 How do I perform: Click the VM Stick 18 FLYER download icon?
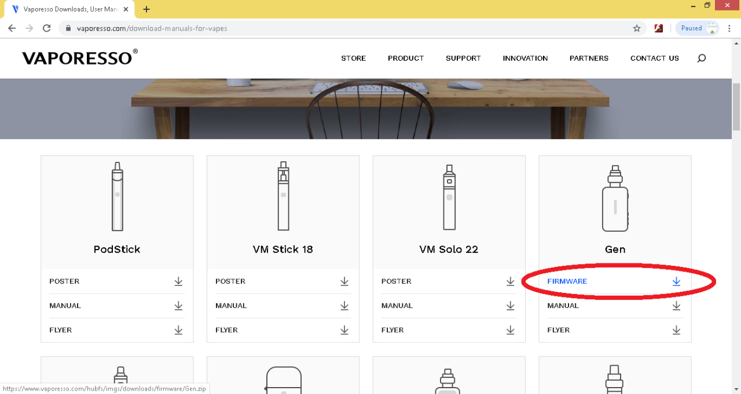tap(344, 330)
